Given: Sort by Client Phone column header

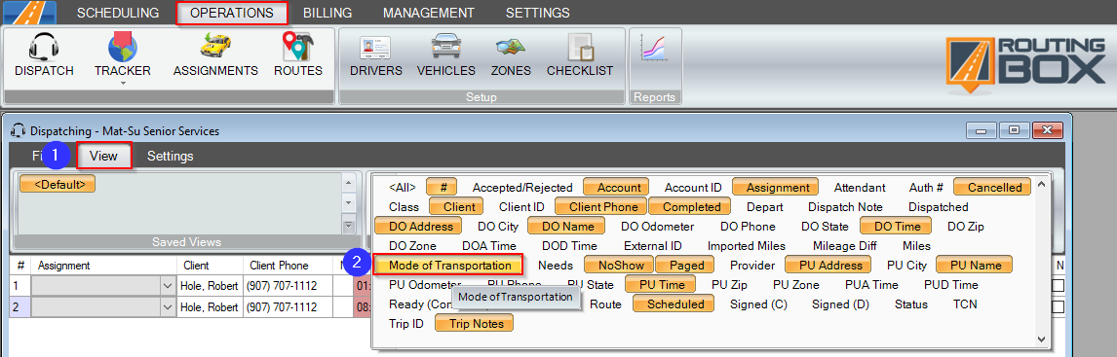Looking at the screenshot, I should click(289, 266).
